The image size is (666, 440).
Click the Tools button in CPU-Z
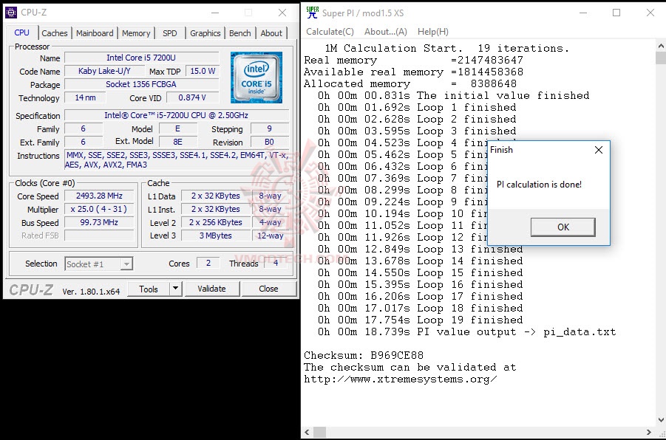click(x=149, y=289)
